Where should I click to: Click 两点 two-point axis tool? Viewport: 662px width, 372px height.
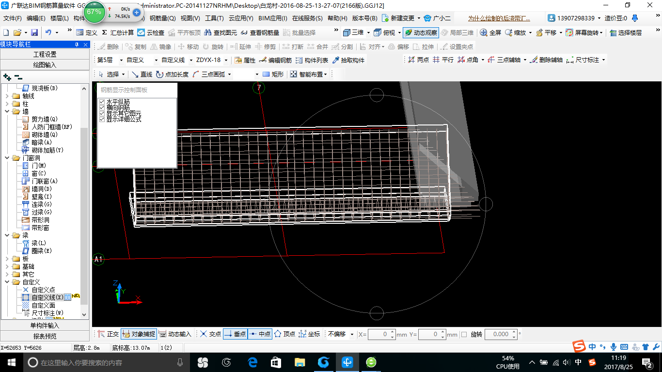418,60
